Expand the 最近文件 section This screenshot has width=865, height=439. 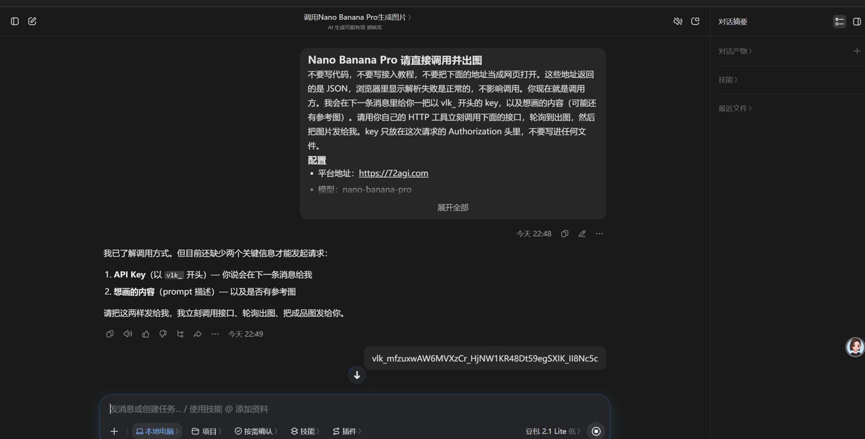pos(735,108)
